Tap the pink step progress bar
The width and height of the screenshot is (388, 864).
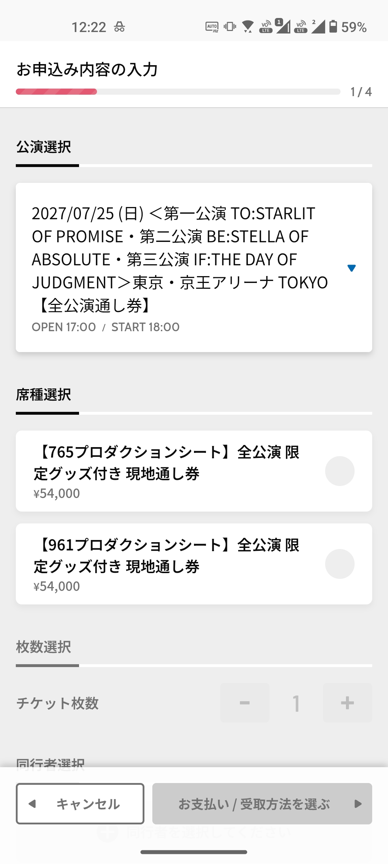click(x=56, y=91)
